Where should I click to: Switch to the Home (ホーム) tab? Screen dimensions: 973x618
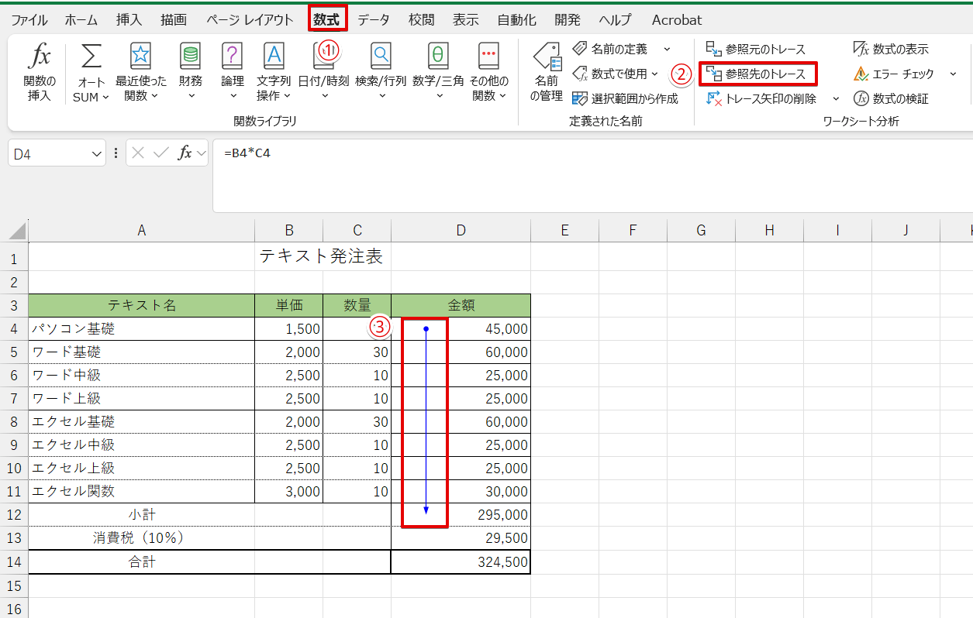tap(81, 19)
